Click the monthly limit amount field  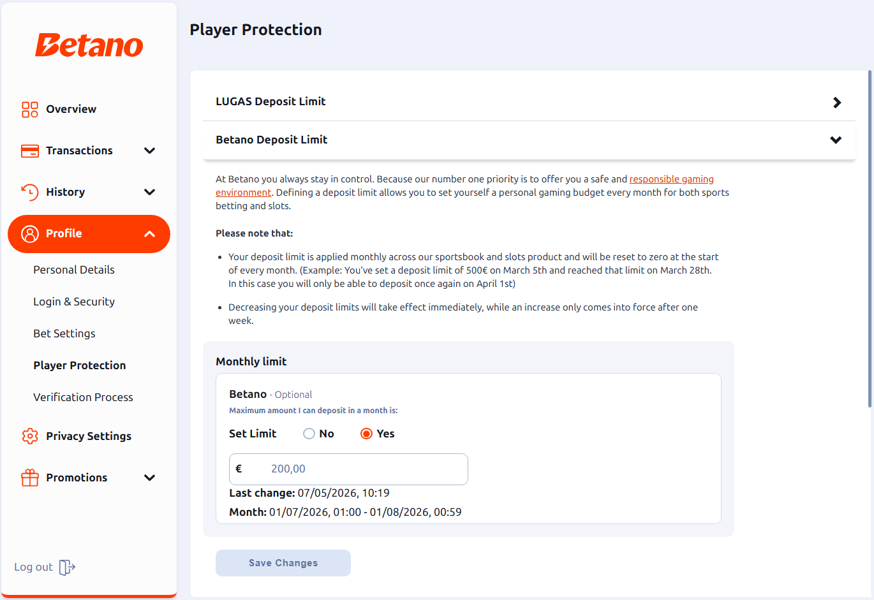[348, 469]
